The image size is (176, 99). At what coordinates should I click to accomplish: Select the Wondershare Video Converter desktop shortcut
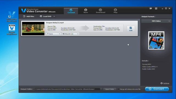(x=12, y=16)
